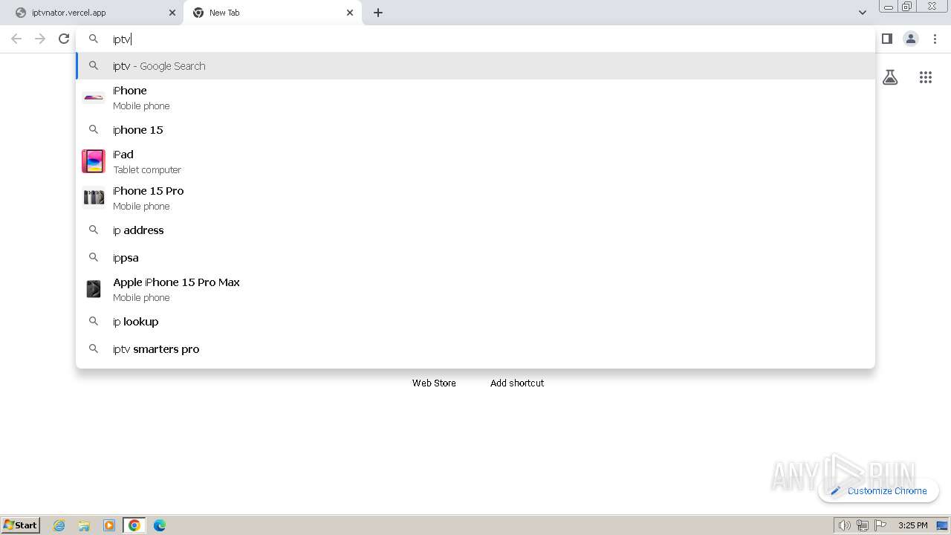Open File Explorer from taskbar
Screen dimensions: 951x535
tap(84, 525)
